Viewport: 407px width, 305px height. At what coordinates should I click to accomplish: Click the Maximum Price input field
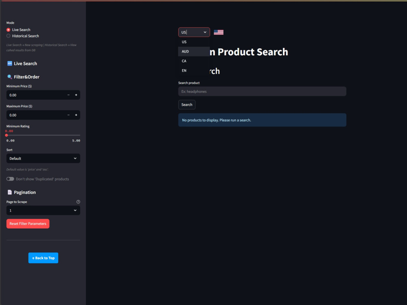(x=35, y=115)
